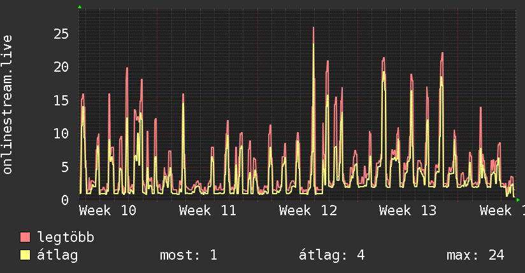Click the green arrow at x-axis end
The image size is (525, 273).
coord(518,200)
